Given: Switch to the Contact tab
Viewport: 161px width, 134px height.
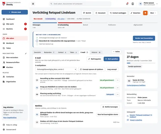Looking at the screenshot, I should tap(62, 52).
